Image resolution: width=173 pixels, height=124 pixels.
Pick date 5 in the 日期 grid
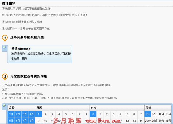click(66, 114)
